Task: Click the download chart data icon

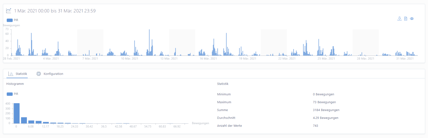Action: coord(399,19)
